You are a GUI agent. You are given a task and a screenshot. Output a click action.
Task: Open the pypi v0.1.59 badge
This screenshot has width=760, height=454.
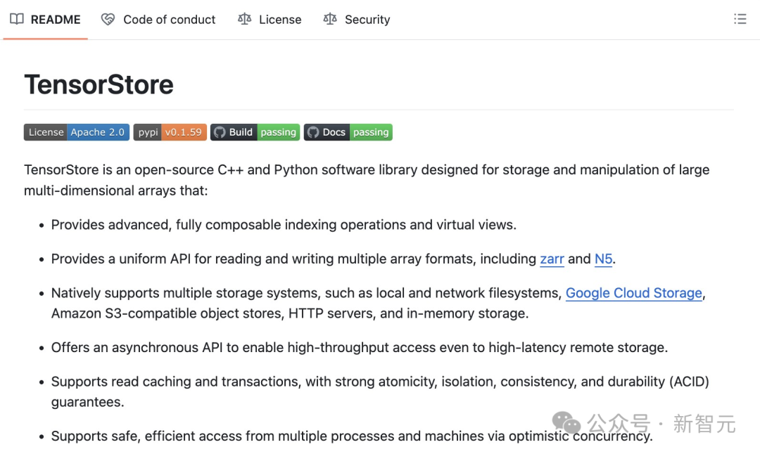pyautogui.click(x=170, y=132)
